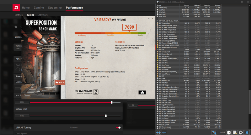Click HWiNFO scrollbar down arrow
The width and height of the screenshot is (251, 135).
250,128
